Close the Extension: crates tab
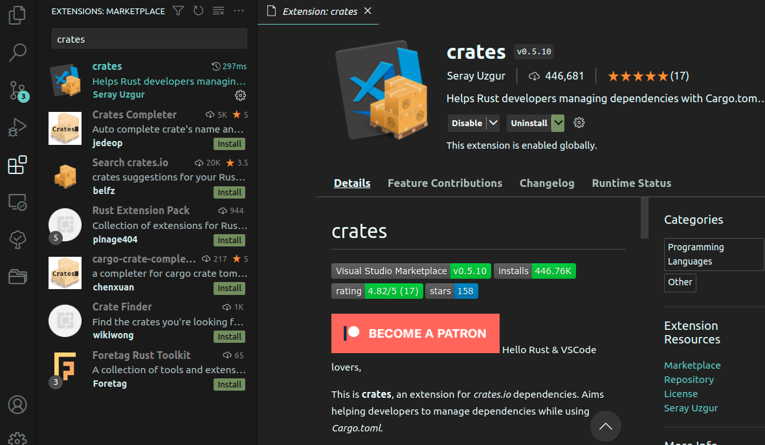765x445 pixels. (x=368, y=11)
